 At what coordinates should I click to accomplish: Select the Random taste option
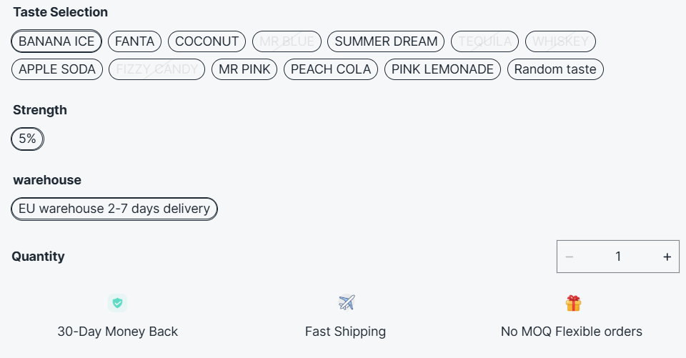(555, 69)
